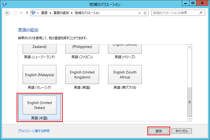Screen dimensions: 210x140
Task: Click the 英語 (南アフリカ) label
Action: [x=125, y=88]
